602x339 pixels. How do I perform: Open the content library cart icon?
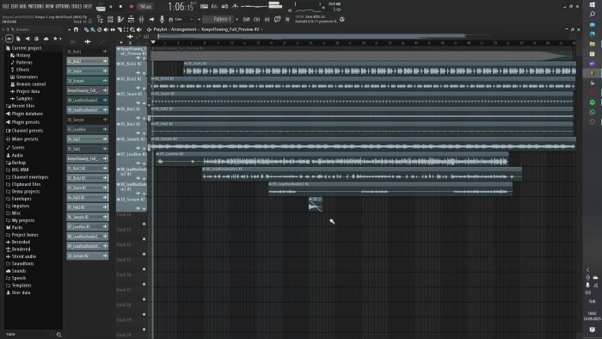(287, 19)
